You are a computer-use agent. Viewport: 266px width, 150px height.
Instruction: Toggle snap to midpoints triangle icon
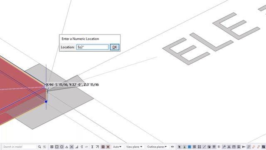(x=66, y=147)
